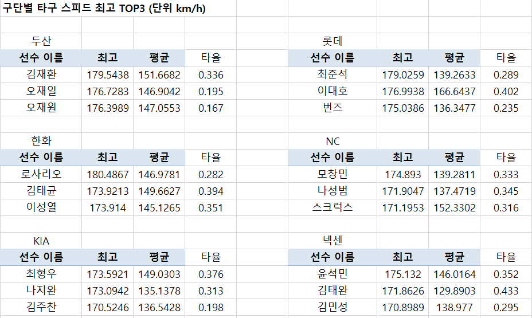Click the cell showing 138.977
Viewport: 532px width, 318px height.
pos(454,307)
